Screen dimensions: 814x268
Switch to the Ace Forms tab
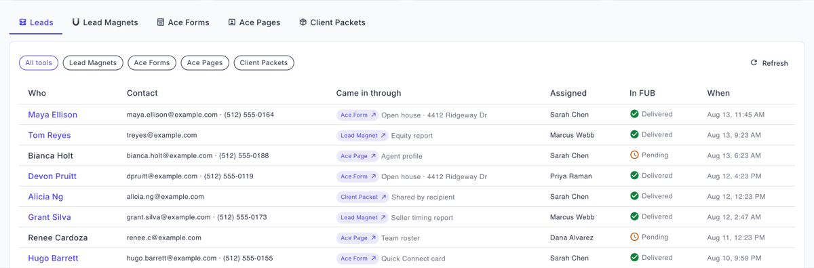(x=183, y=22)
